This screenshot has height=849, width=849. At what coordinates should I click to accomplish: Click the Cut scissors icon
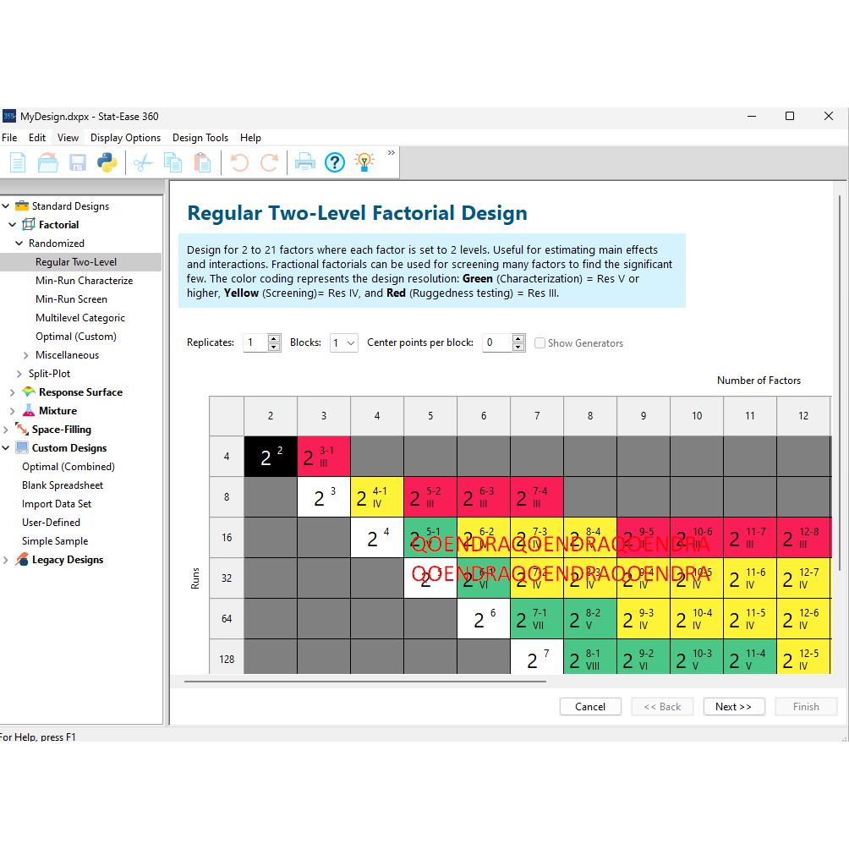click(x=143, y=162)
